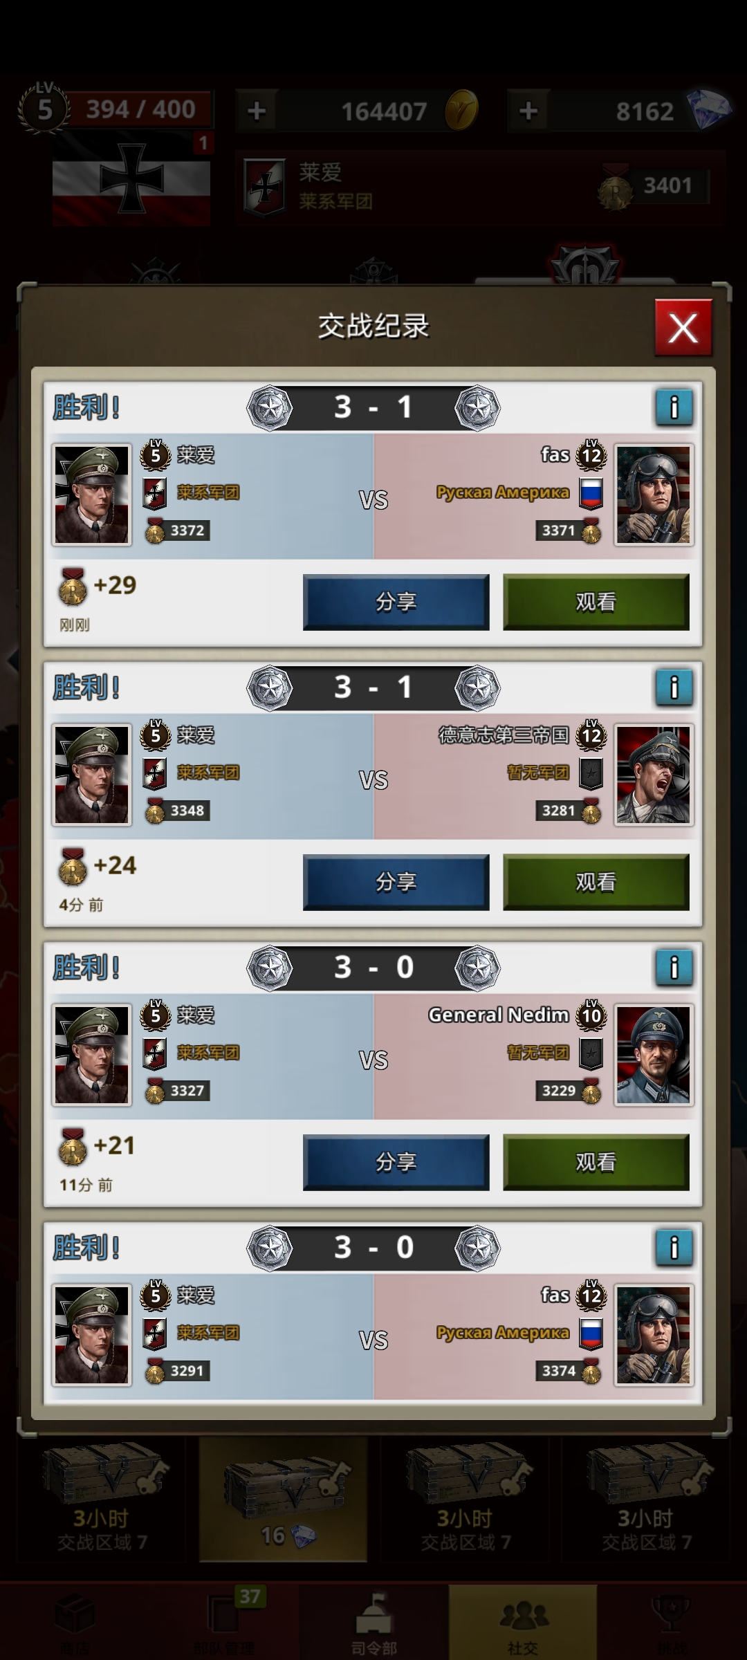Tap the 莱系军团 emblem in the first record
The width and height of the screenshot is (747, 1660).
155,493
